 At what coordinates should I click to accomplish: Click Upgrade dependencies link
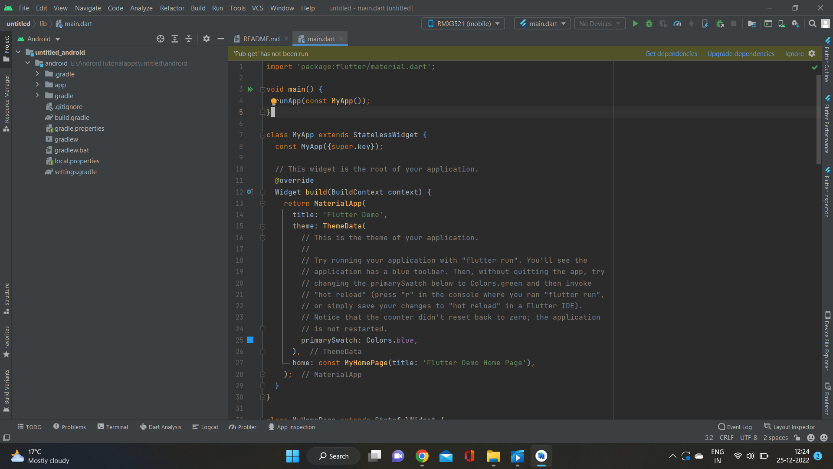point(741,53)
